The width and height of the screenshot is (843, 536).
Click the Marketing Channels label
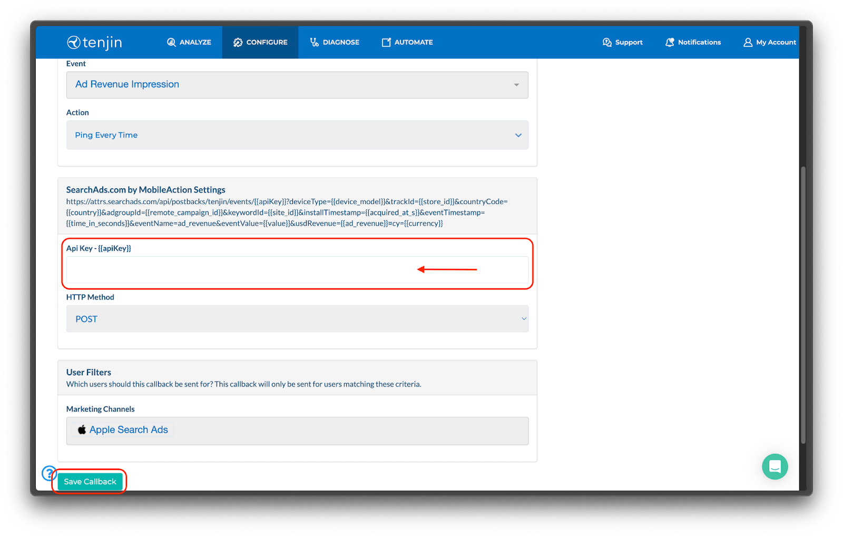tap(100, 409)
